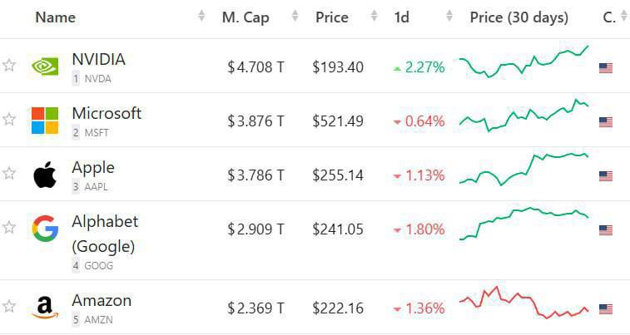Click the Alphabet Google logo icon
The width and height of the screenshot is (630, 335).
pyautogui.click(x=45, y=228)
